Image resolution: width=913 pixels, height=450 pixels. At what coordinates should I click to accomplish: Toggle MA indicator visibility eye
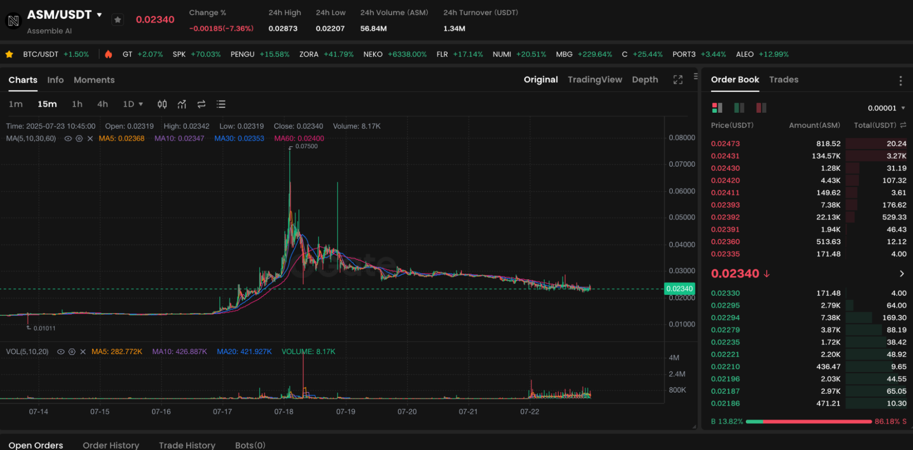click(x=68, y=139)
